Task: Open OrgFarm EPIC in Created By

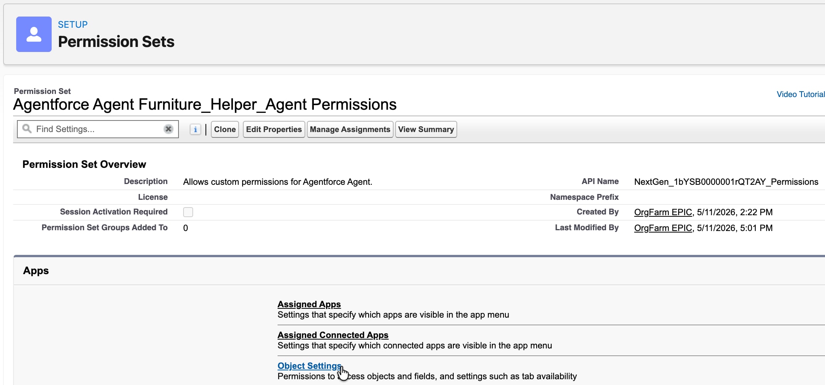Action: click(x=663, y=212)
